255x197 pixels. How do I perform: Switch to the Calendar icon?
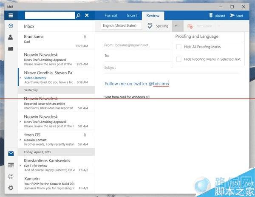(11, 165)
